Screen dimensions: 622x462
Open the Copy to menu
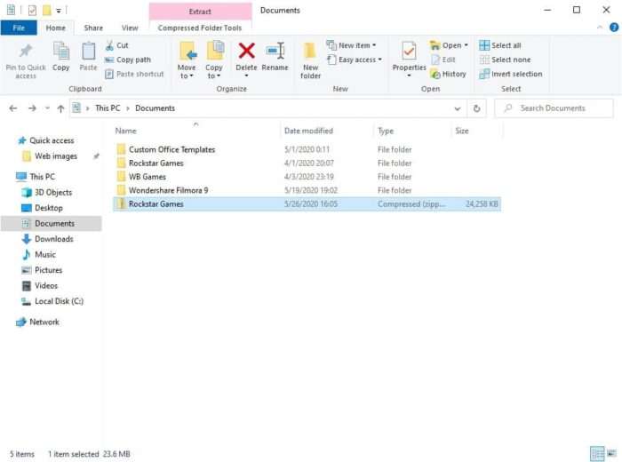tap(214, 60)
